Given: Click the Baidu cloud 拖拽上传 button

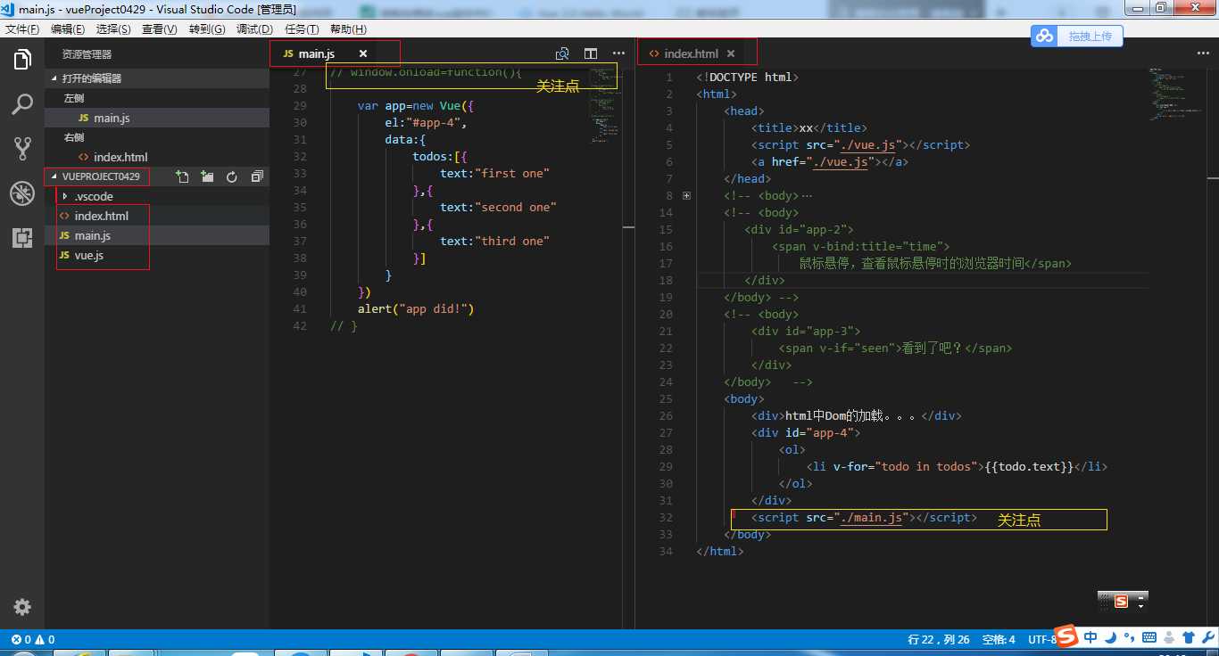Looking at the screenshot, I should (x=1077, y=36).
